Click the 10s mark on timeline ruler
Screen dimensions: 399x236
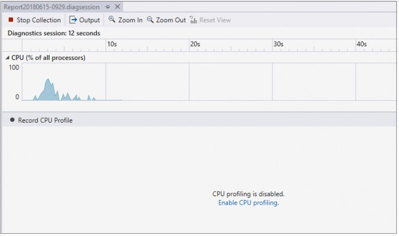pyautogui.click(x=112, y=44)
